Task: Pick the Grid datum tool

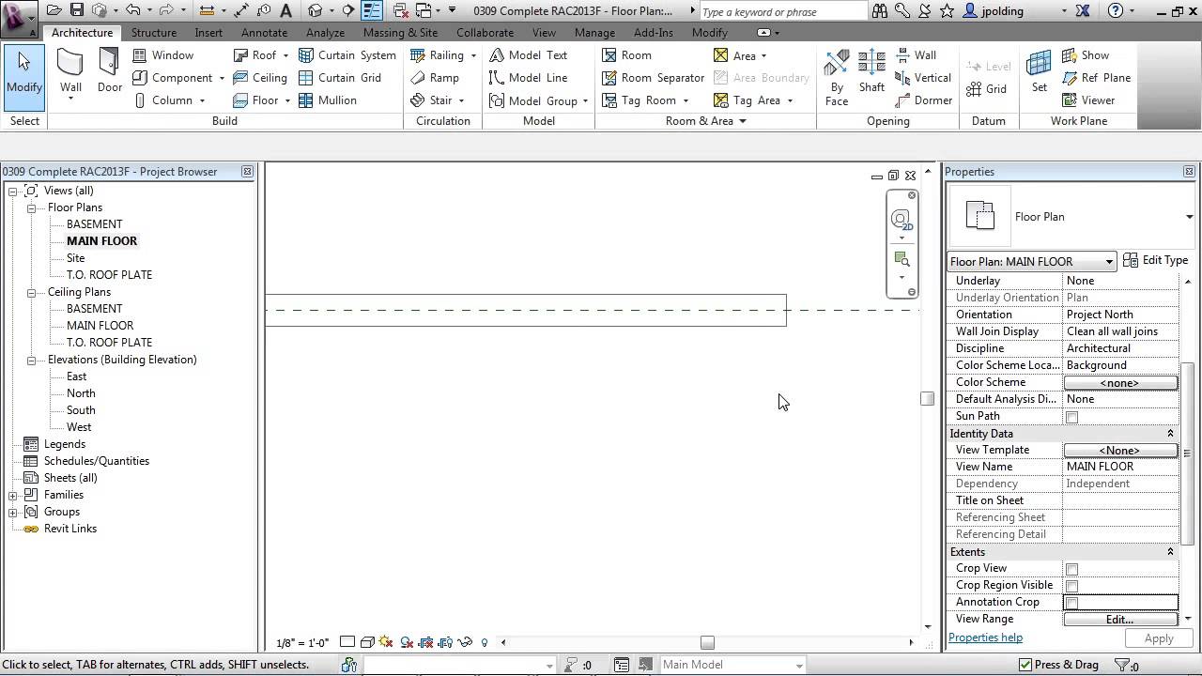Action: click(986, 89)
